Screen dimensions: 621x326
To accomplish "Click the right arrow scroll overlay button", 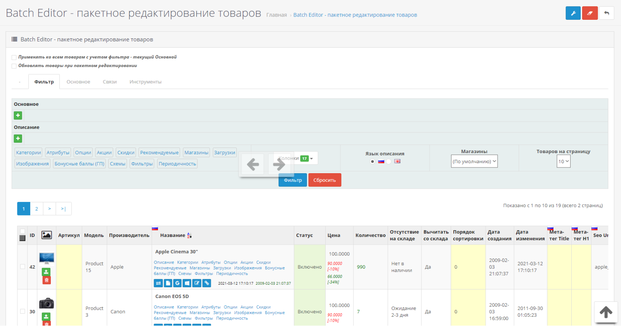I will pos(279,164).
